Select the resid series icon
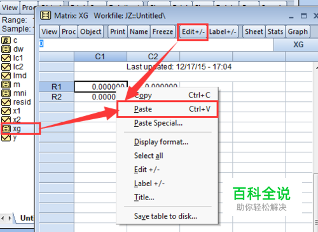Viewport: 318px width, 232px height. pos(6,102)
